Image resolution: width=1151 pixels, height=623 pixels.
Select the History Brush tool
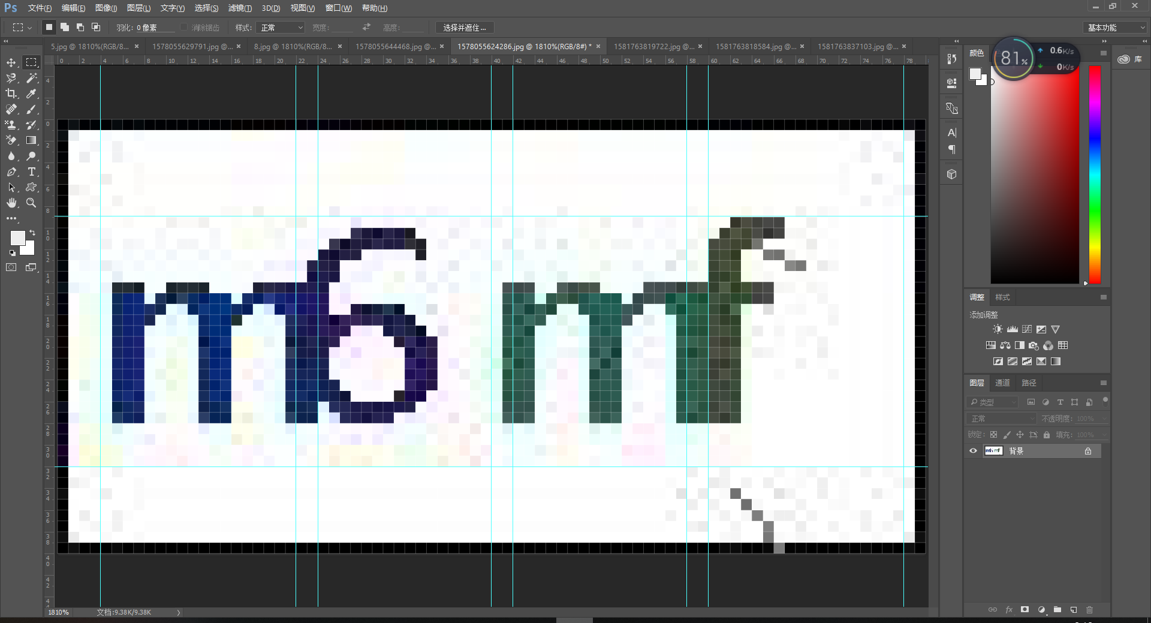pos(32,125)
